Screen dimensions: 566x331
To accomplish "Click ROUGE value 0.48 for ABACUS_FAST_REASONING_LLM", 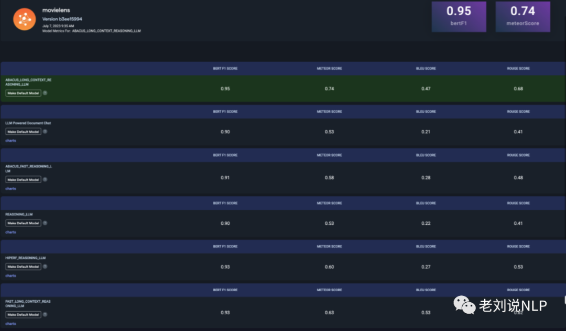I will (518, 178).
